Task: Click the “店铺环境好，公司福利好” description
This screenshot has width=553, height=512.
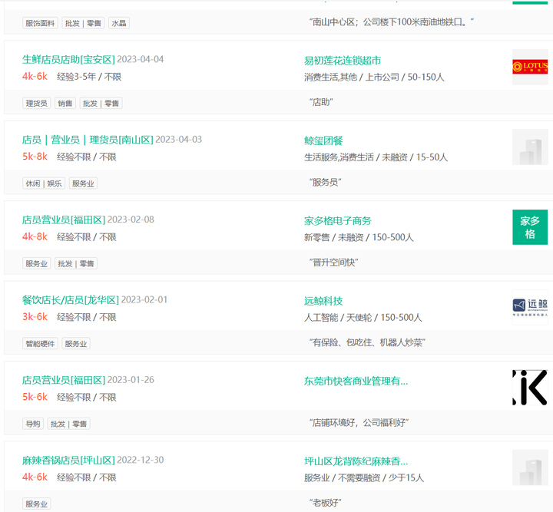Action: pyautogui.click(x=359, y=422)
